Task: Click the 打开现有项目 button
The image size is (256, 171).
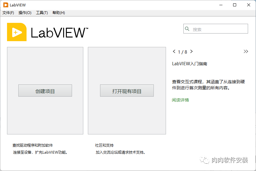Action: 127,91
